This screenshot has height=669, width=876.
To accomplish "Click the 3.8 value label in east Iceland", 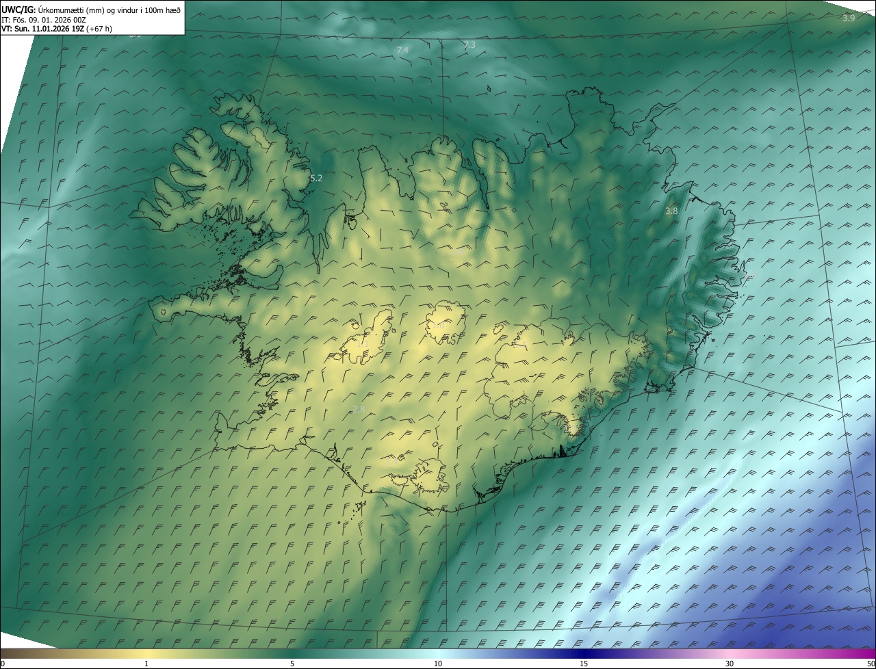I will coord(671,211).
